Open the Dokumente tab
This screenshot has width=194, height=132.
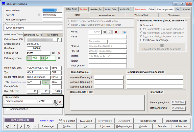coord(140,9)
